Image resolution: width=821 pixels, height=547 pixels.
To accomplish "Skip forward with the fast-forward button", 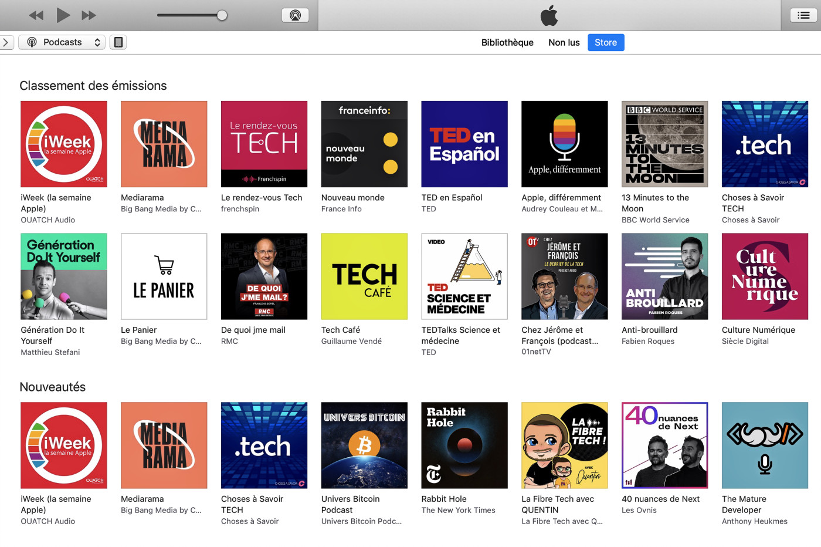I will (89, 15).
